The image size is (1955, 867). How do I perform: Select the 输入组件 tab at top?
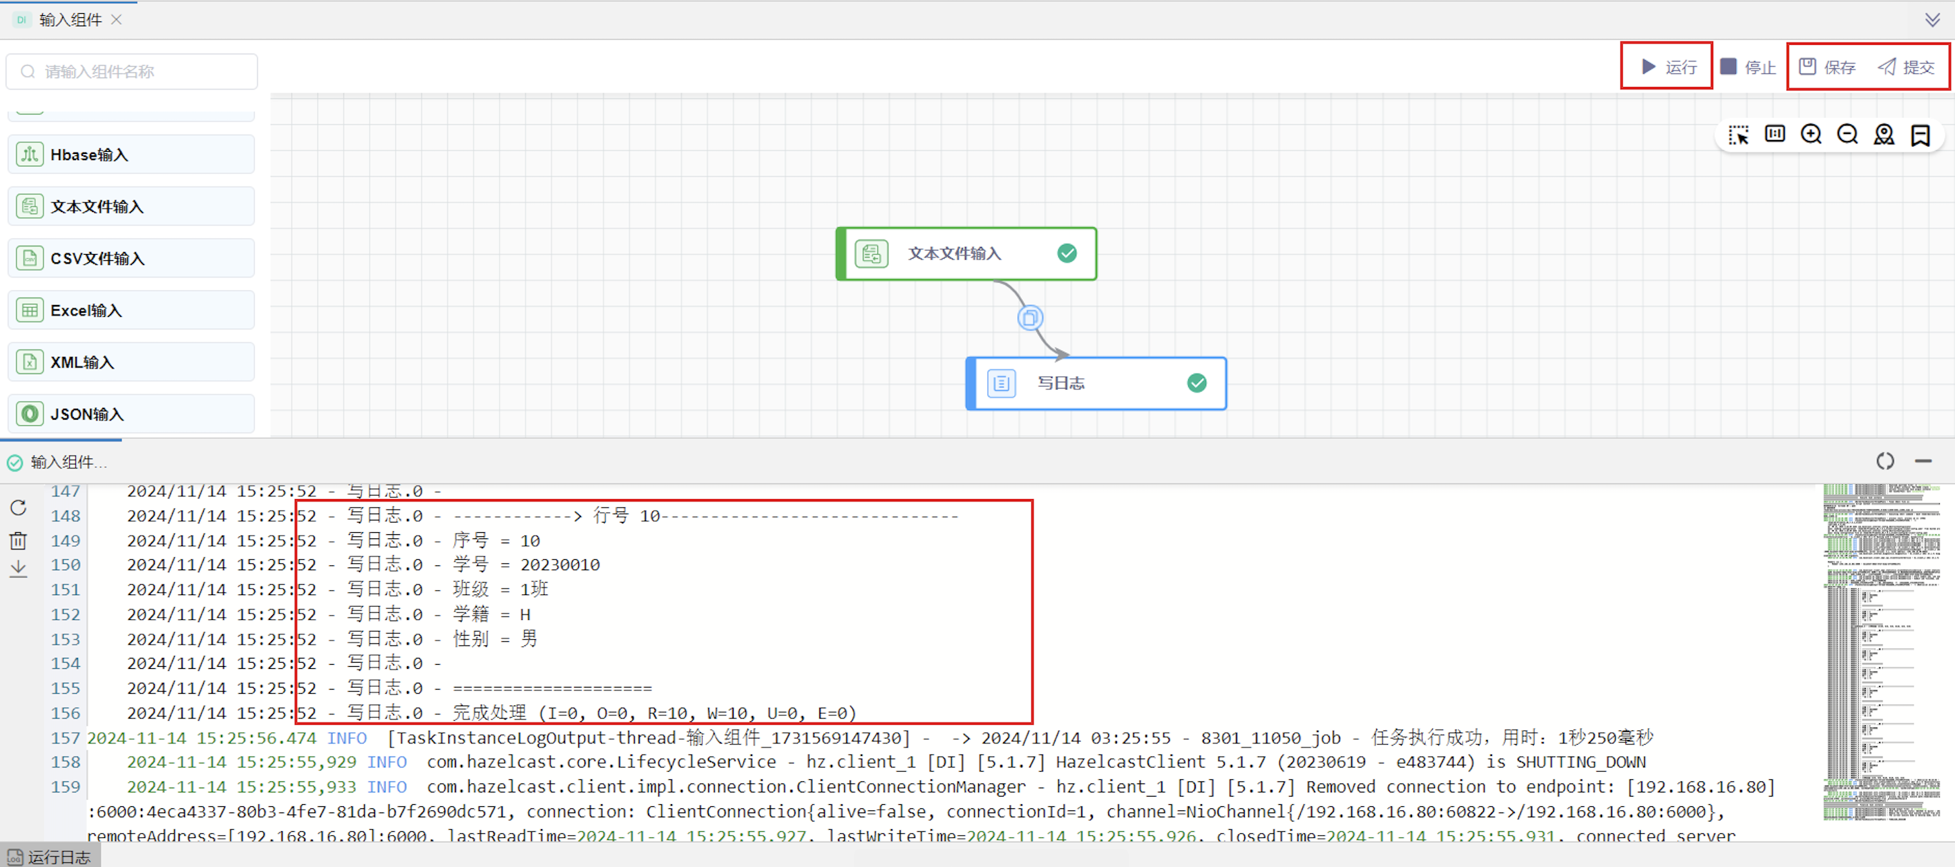[70, 20]
